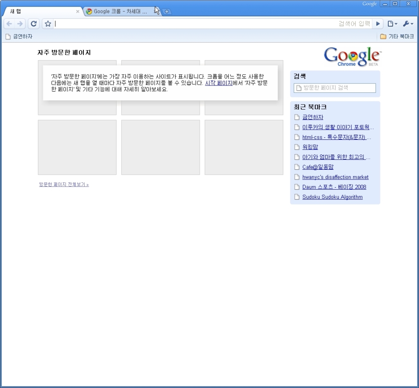Open a new tab with the plus button
This screenshot has width=419, height=388.
(167, 11)
